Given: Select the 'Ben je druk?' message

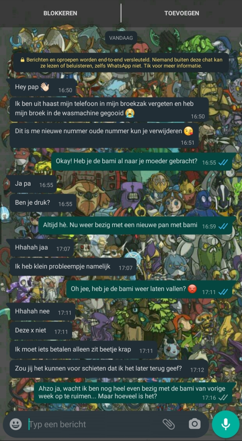Looking at the screenshot, I should click(x=43, y=203).
